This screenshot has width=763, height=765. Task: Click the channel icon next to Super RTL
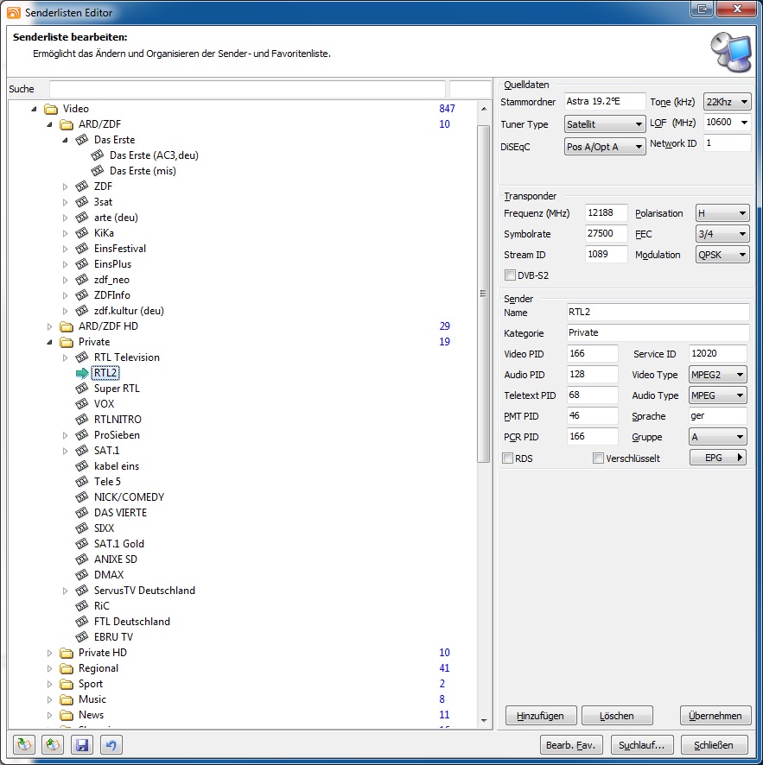82,389
